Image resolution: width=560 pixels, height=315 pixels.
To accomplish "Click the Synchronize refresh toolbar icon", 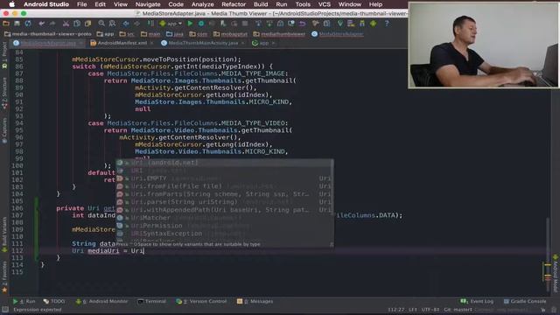I will 28,24.
